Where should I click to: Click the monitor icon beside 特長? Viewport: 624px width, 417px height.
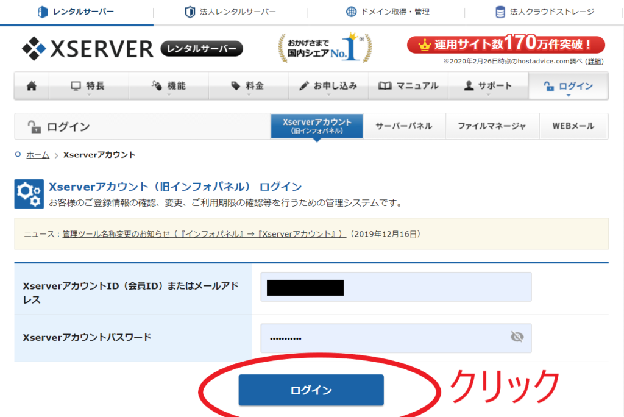(76, 85)
